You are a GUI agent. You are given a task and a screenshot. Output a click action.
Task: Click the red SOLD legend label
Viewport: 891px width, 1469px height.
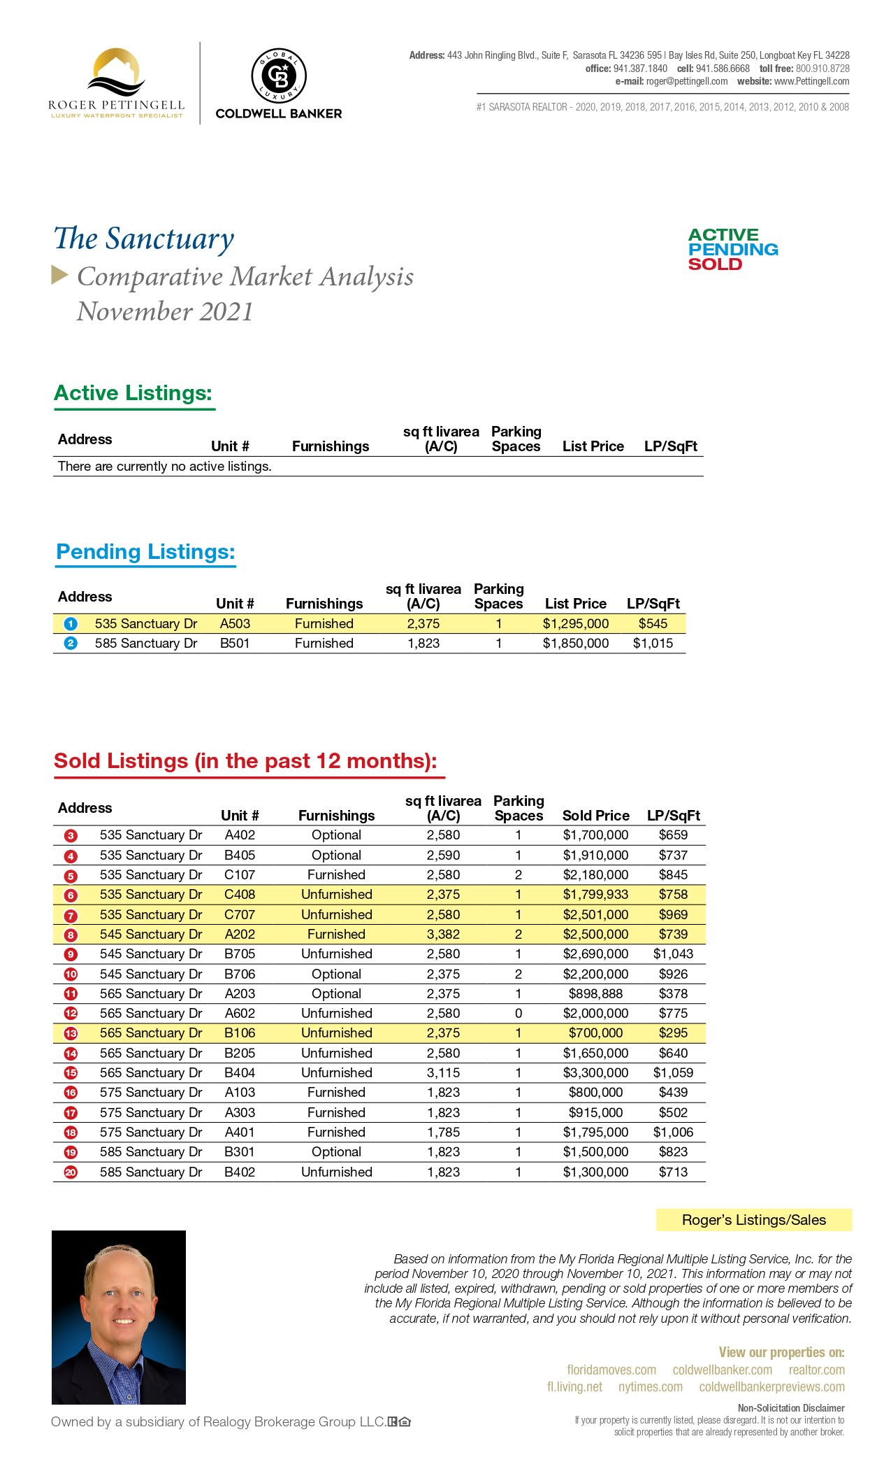coord(715,264)
